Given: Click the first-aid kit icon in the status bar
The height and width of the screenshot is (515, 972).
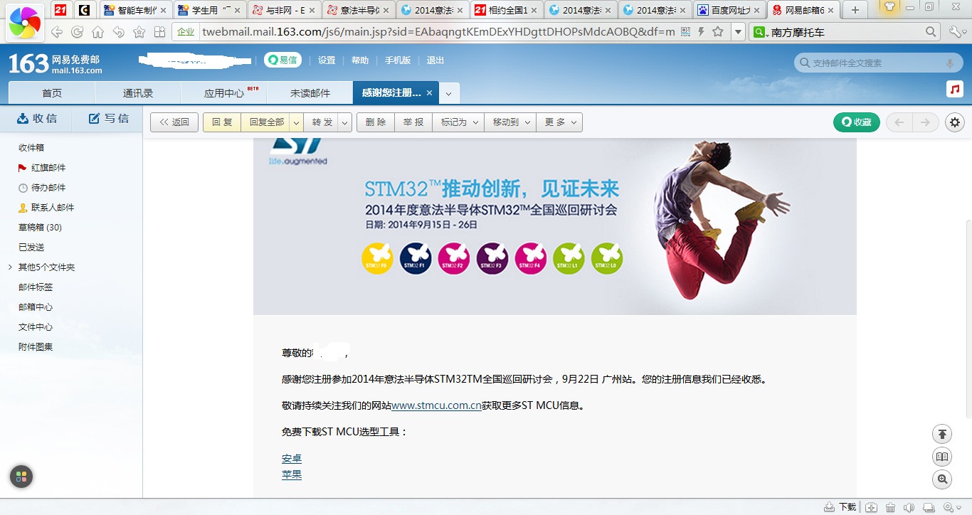Looking at the screenshot, I should (872, 507).
